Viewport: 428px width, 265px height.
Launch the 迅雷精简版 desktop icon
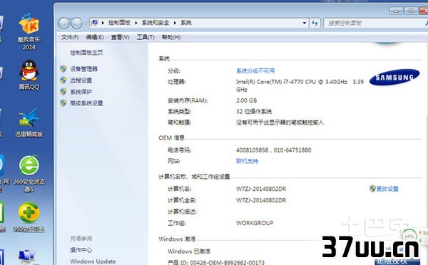click(x=29, y=122)
